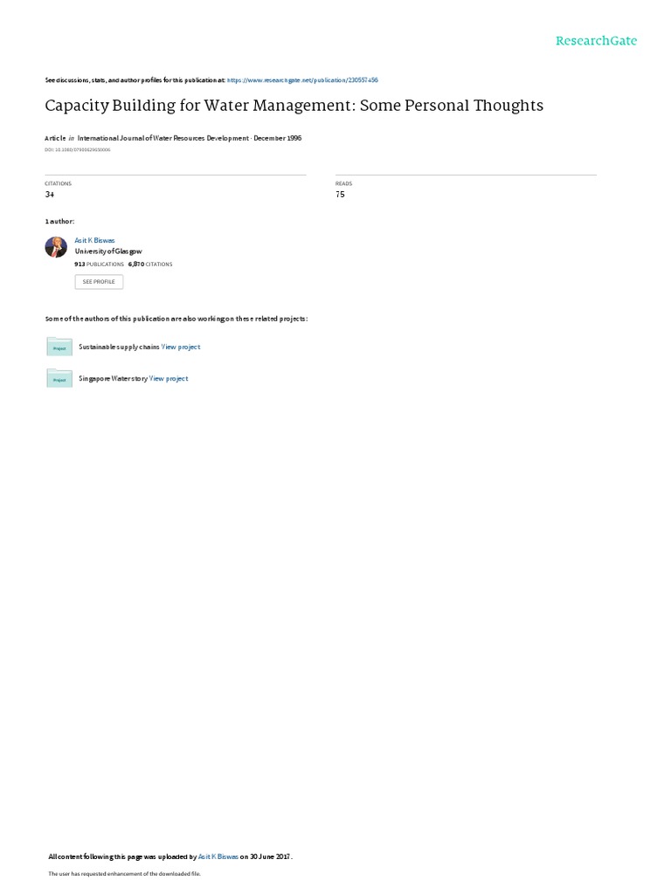Click the Singapore Water story project folder icon

tap(59, 378)
